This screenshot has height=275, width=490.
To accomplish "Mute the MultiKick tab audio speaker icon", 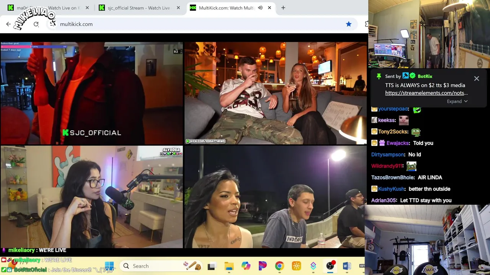I will point(260,8).
